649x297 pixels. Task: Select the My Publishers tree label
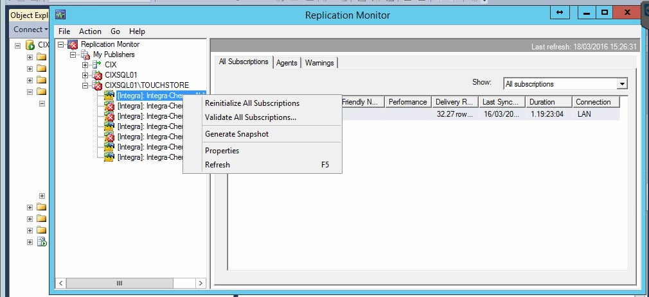[x=114, y=55]
